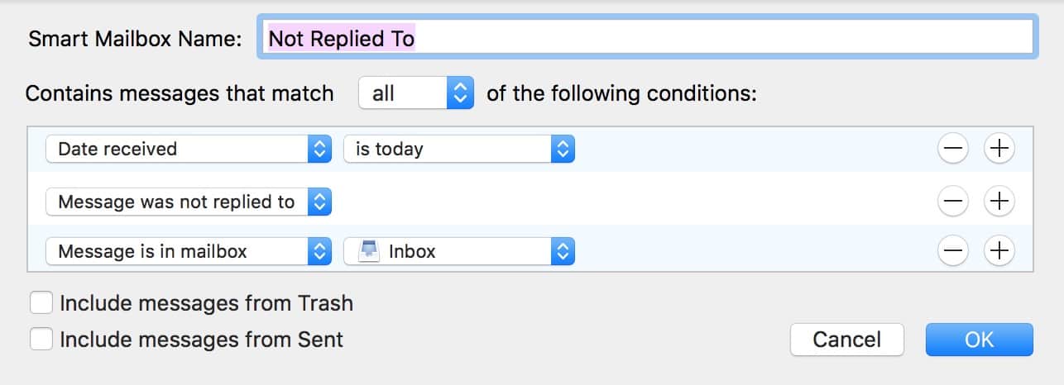Viewport: 1064px width, 385px height.
Task: Enable Include messages from Sent
Action: click(41, 339)
